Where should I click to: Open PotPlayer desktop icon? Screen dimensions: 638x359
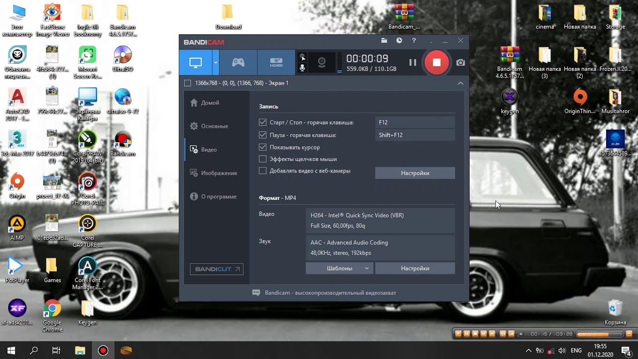tap(17, 270)
